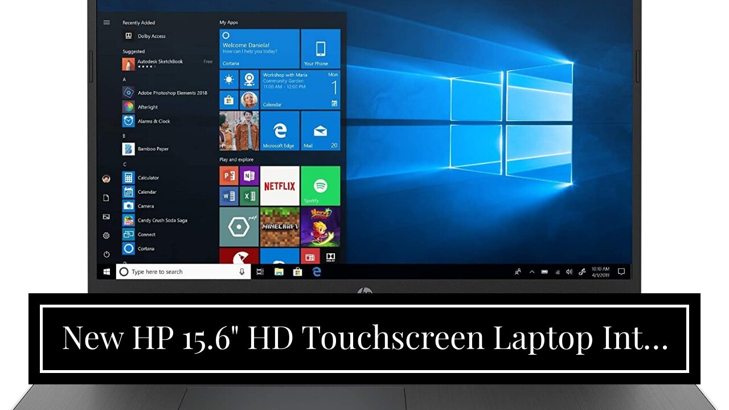Open suggested Autodesk SketchBook app
Image resolution: width=729 pixels, height=410 pixels.
(x=167, y=64)
